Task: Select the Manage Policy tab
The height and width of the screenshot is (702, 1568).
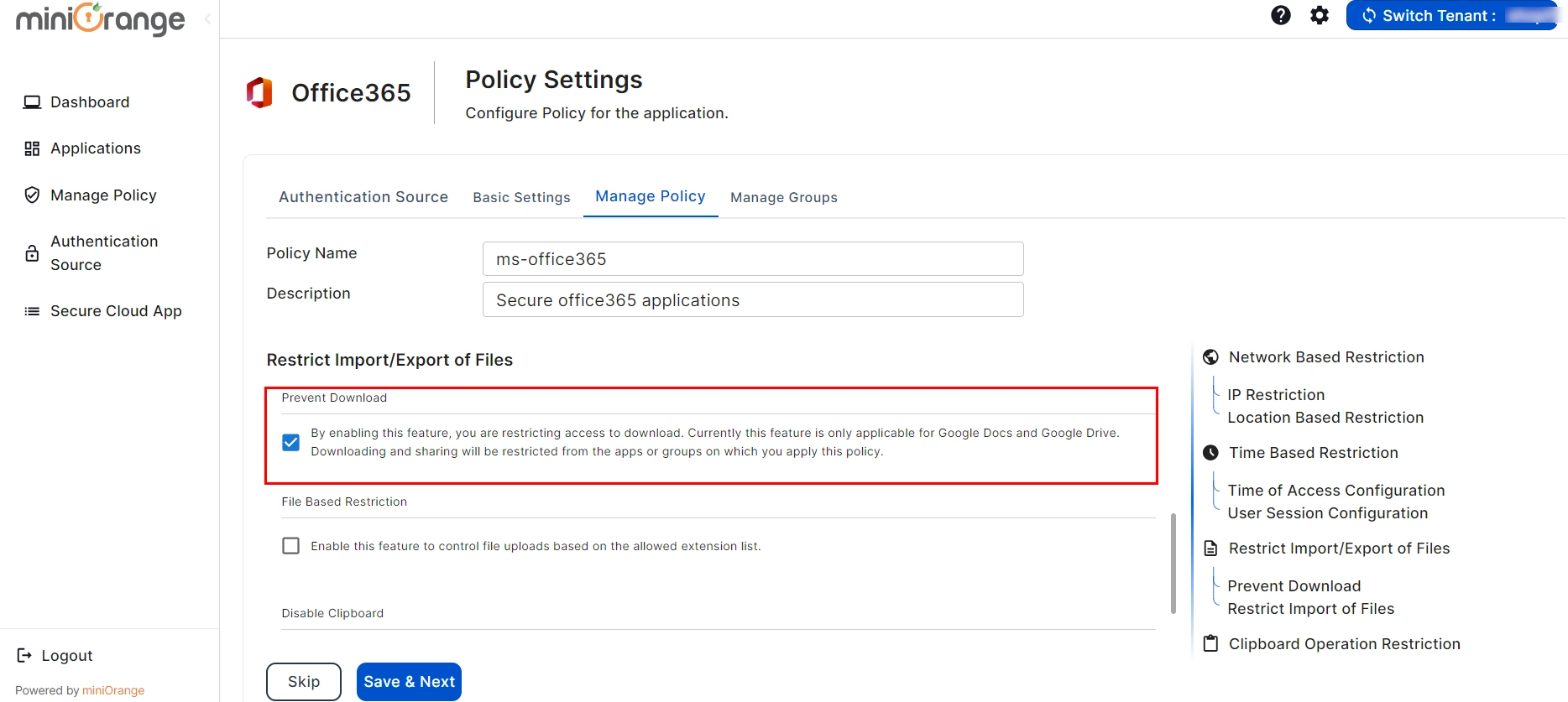Action: [651, 196]
